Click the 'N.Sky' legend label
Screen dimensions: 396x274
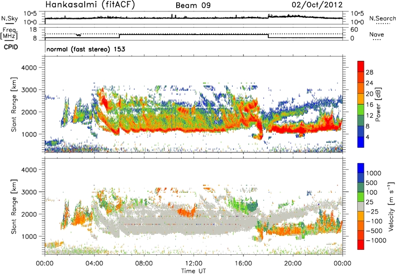click(x=9, y=18)
